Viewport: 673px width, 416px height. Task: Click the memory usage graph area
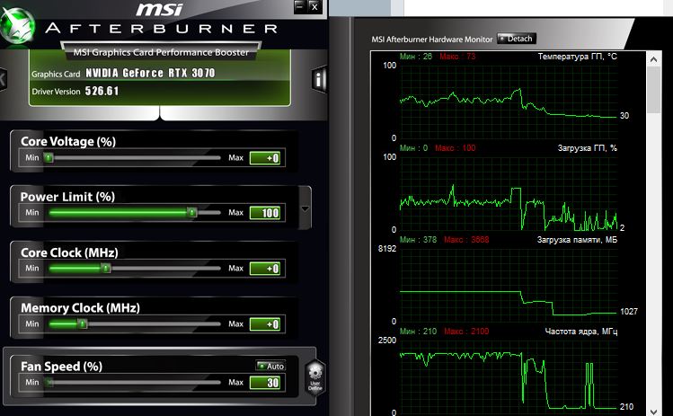coord(509,285)
